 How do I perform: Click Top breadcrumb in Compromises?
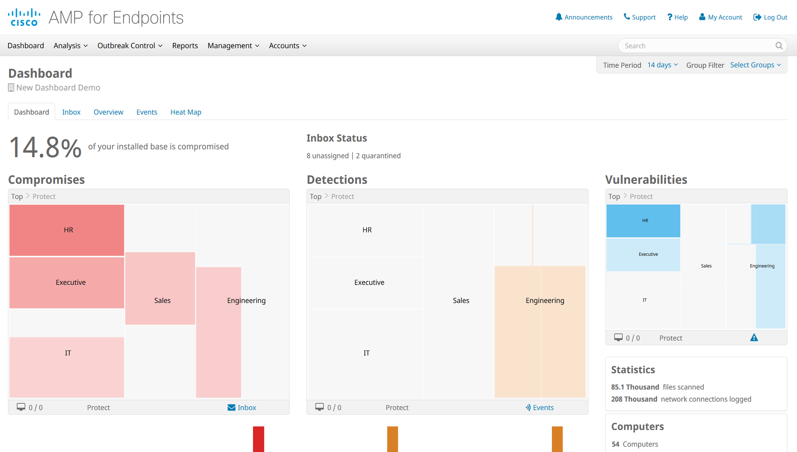point(17,196)
